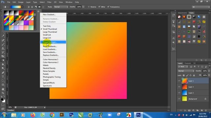Image resolution: width=211 pixels, height=118 pixels.
Task: Choose New Gradient menu entry
Action: (x=49, y=14)
